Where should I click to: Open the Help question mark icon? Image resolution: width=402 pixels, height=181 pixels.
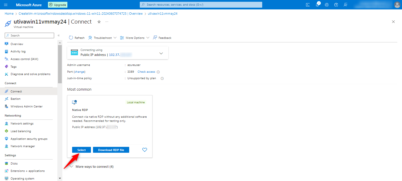click(336, 5)
